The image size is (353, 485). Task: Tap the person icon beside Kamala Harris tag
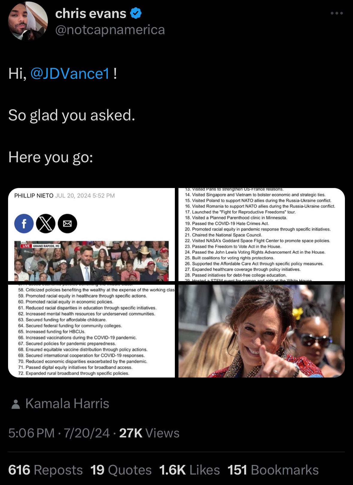[16, 404]
